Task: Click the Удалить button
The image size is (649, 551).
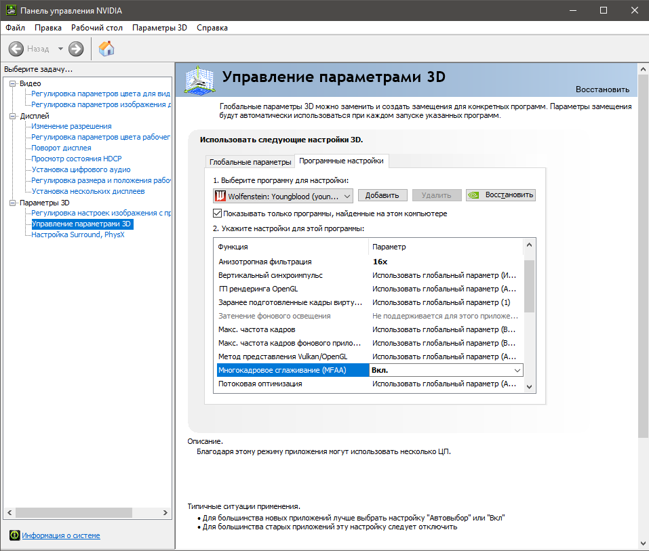Action: (436, 195)
